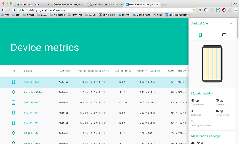Click the Ideal touch size range heading
The image size is (239, 144).
(x=206, y=136)
